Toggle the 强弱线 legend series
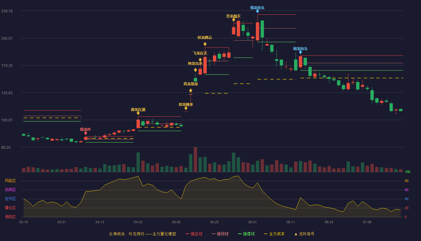 coord(220,234)
